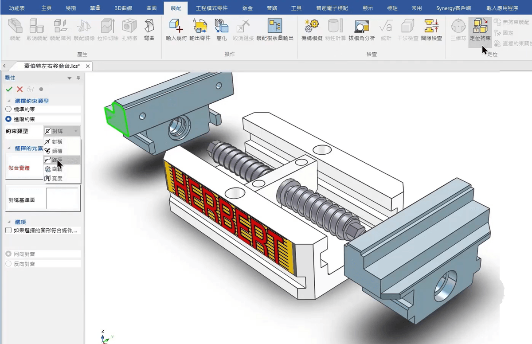The image size is (532, 344).
Task: Cancel with the red X in properties panel
Action: 20,89
